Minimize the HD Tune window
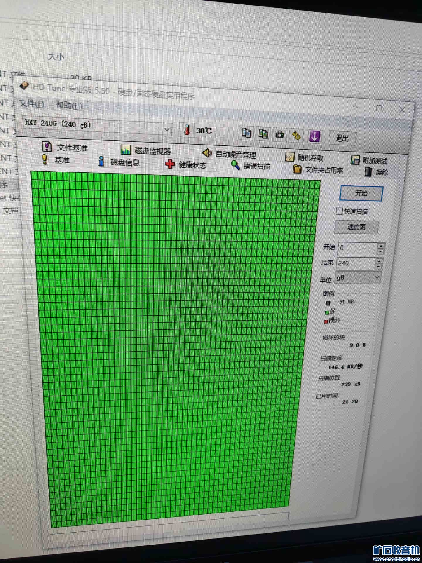422x563 pixels. 355,107
